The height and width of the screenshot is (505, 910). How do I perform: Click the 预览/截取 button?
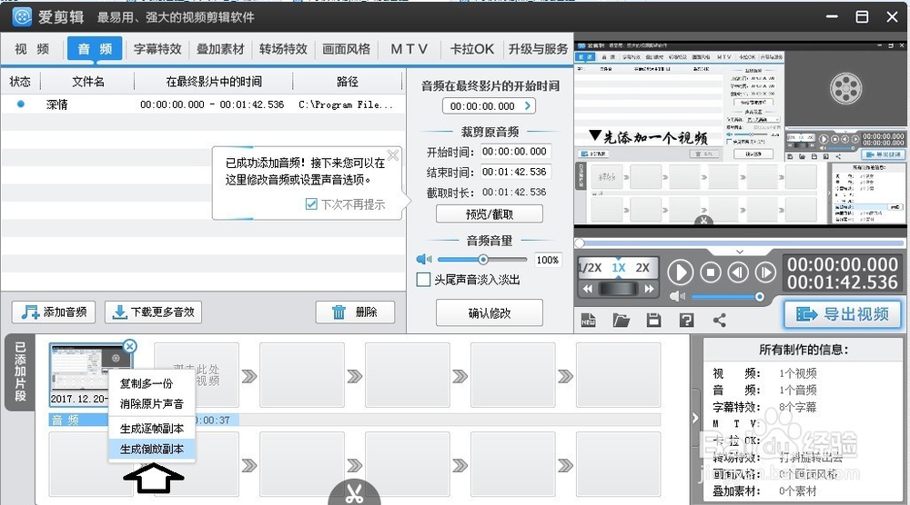490,214
